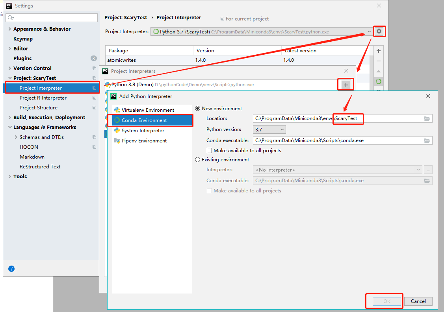Select System Interpreter type
Image resolution: width=444 pixels, height=312 pixels.
(x=152, y=130)
